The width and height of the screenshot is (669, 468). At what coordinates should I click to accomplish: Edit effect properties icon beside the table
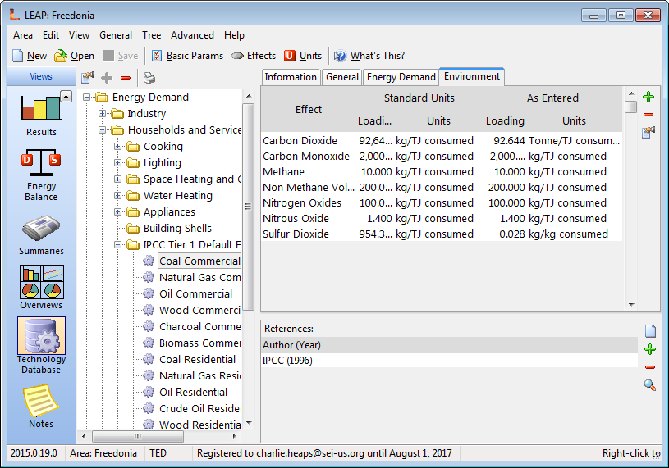coord(648,133)
